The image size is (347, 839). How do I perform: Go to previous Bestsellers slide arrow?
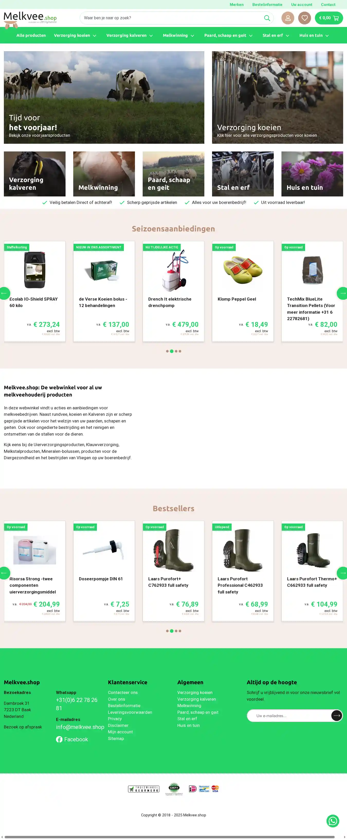pyautogui.click(x=5, y=573)
